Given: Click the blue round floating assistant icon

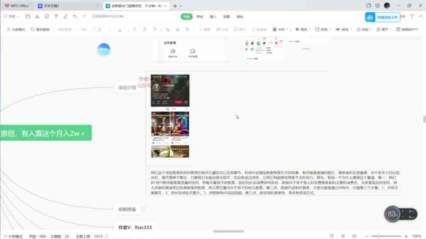Looking at the screenshot, I should coord(104,49).
